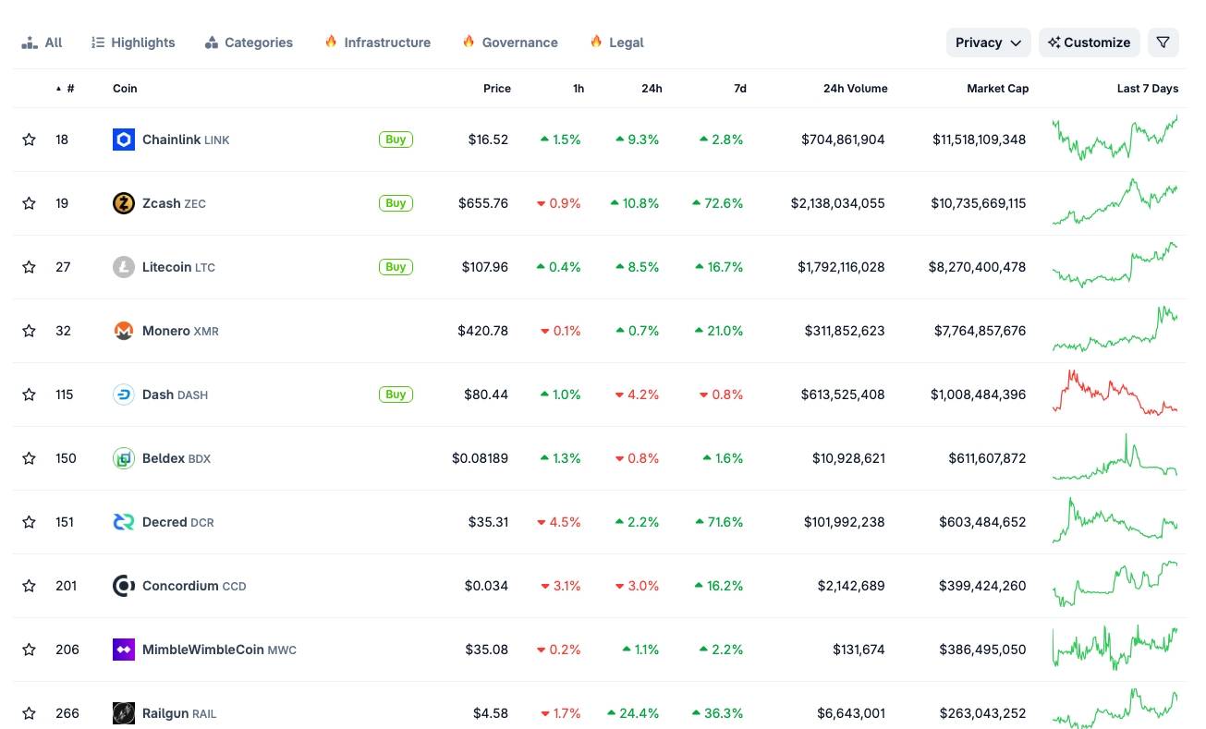The width and height of the screenshot is (1206, 729).
Task: Click the Zcash coin logo icon
Action: click(x=123, y=203)
